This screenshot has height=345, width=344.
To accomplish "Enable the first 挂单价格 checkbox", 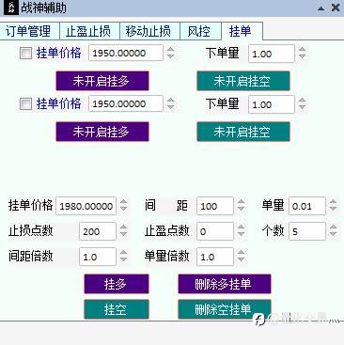I will click(x=25, y=53).
